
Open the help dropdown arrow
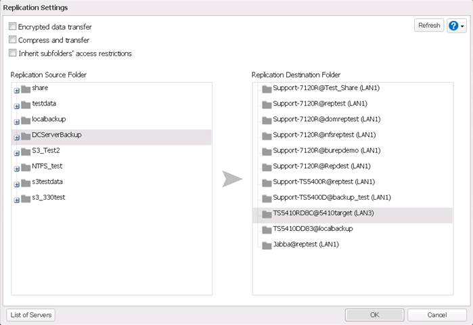[463, 26]
